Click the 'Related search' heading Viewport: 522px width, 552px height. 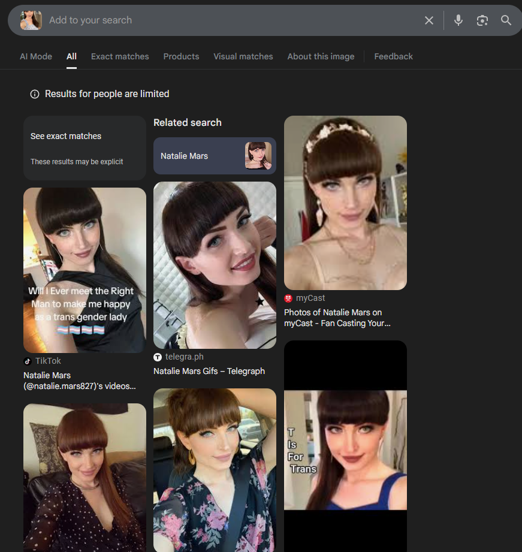point(187,122)
